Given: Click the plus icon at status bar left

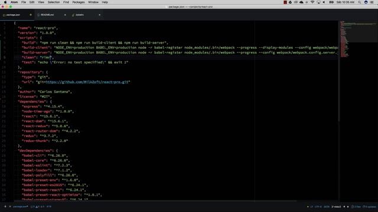Looking at the screenshot, I should pyautogui.click(x=5, y=207).
